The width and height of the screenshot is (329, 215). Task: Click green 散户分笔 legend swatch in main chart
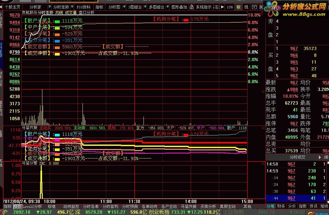pos(57,21)
